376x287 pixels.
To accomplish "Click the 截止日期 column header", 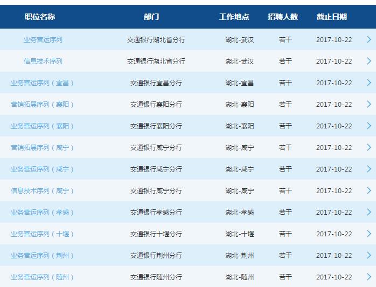I will coord(331,17).
